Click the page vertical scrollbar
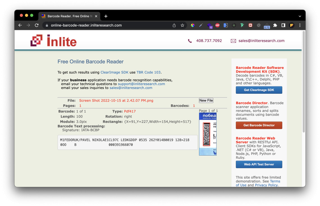320x206 pixels. (x=304, y=82)
